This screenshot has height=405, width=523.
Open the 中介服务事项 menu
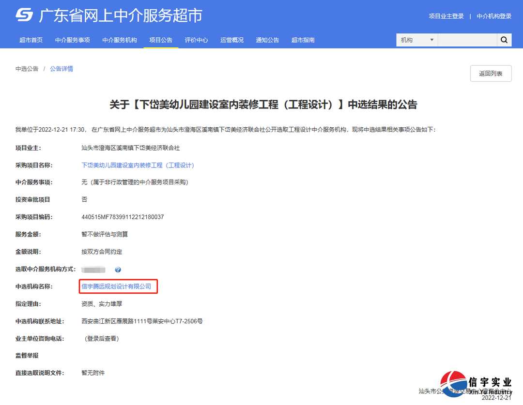(72, 40)
